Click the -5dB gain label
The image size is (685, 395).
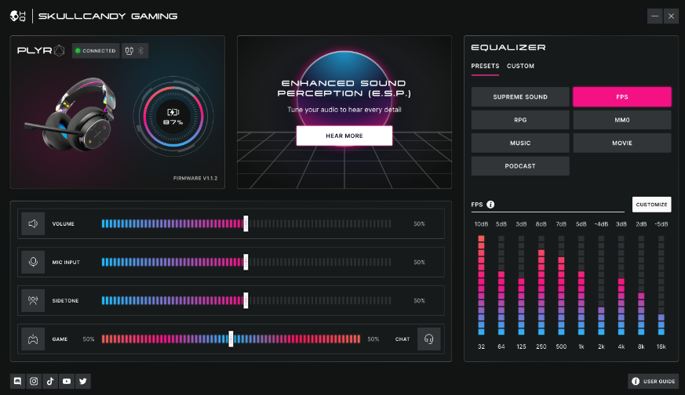[661, 224]
